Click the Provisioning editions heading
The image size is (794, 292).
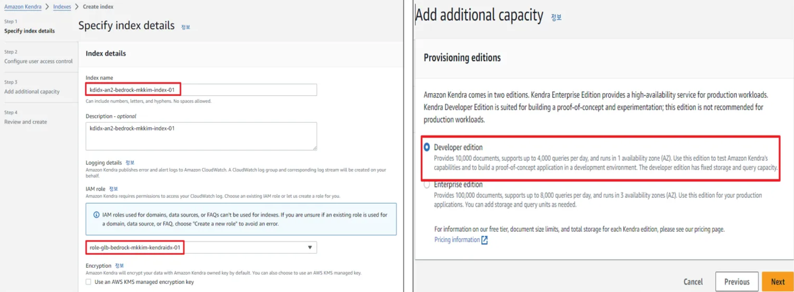pyautogui.click(x=462, y=58)
